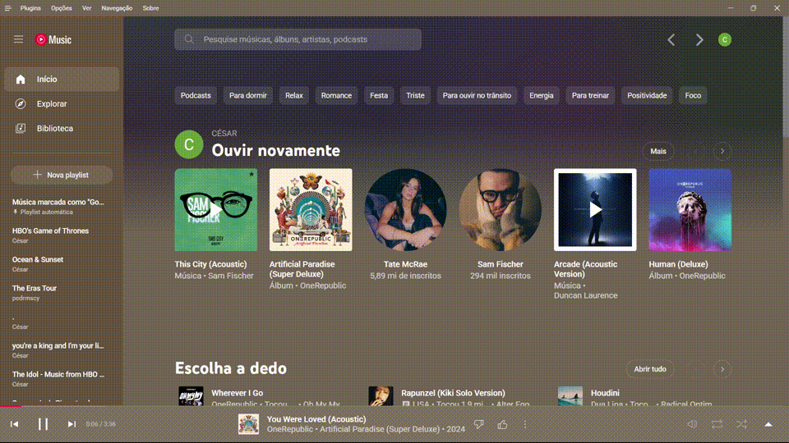Open the Sam Fischer artist picture

[x=501, y=209]
